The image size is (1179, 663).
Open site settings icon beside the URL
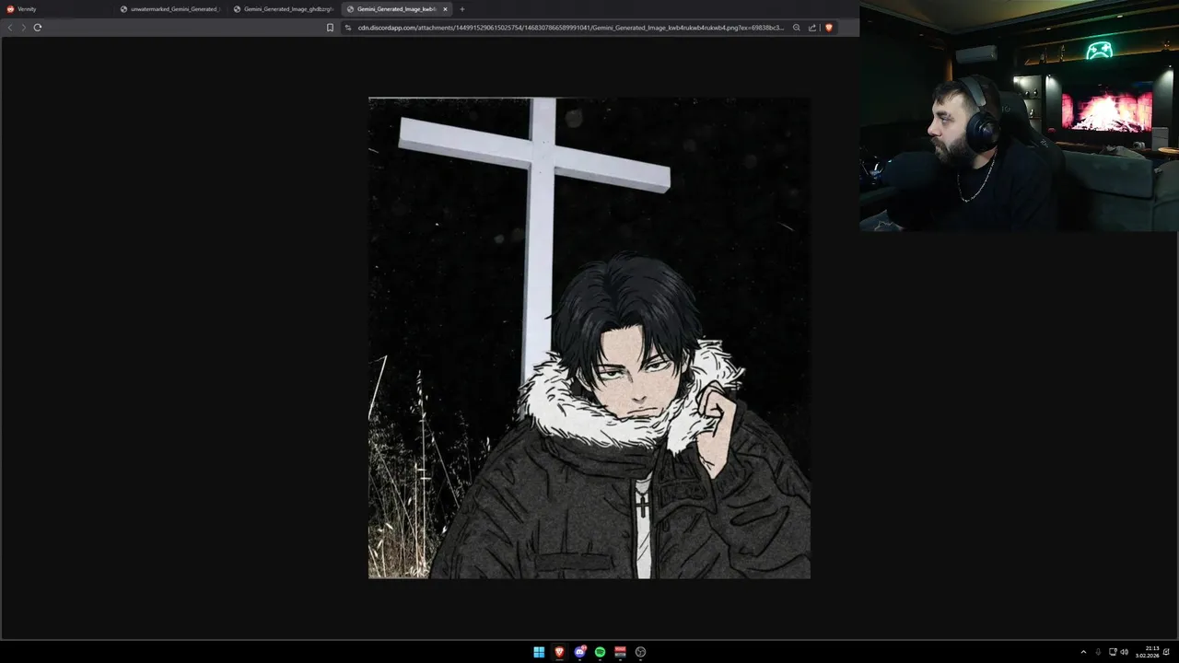(x=348, y=28)
